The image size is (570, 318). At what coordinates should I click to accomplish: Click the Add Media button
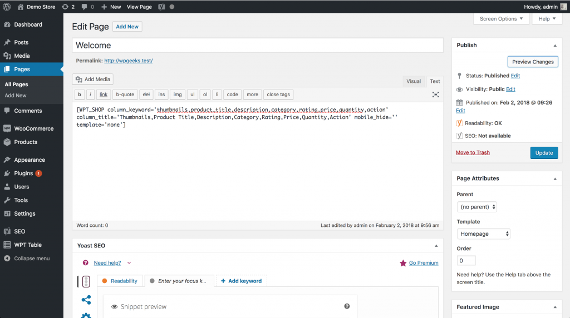[x=93, y=79]
